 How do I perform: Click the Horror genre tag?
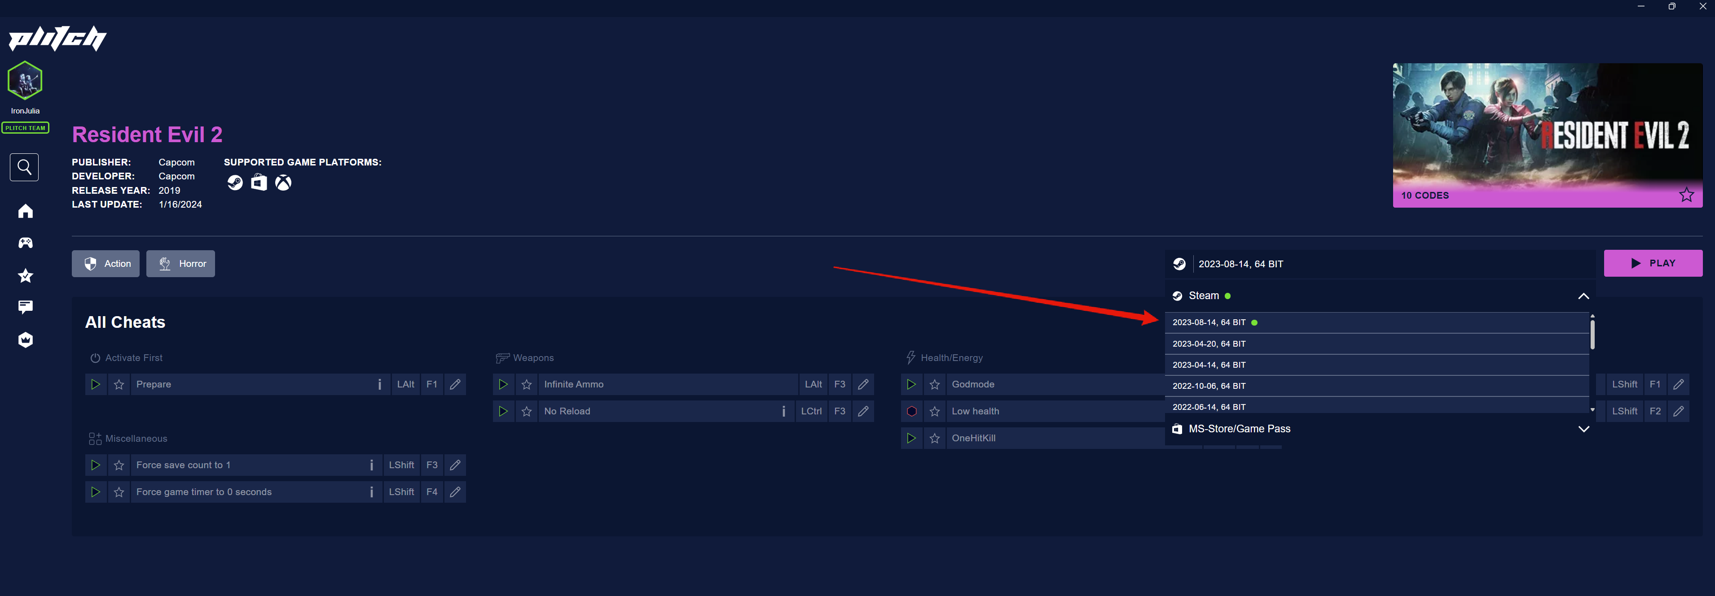point(180,264)
